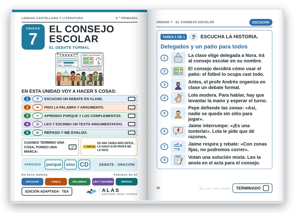Click the ear icon next to ESCUCHA LA HISTORIA
The width and height of the screenshot is (294, 213).
click(194, 37)
